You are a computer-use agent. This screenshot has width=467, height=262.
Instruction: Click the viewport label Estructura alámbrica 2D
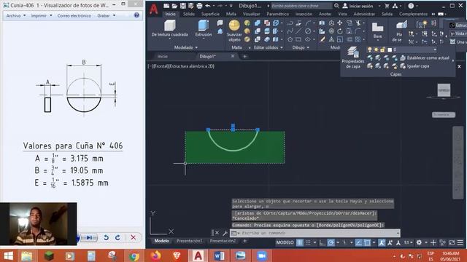coord(191,66)
